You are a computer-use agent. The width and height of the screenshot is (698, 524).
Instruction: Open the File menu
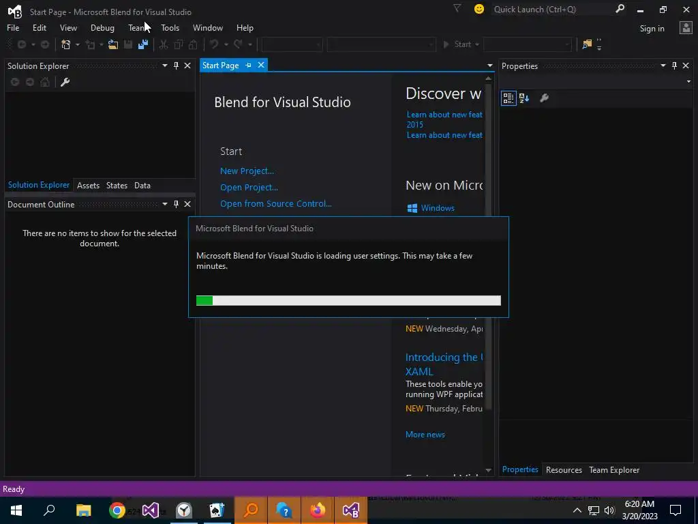click(x=13, y=27)
